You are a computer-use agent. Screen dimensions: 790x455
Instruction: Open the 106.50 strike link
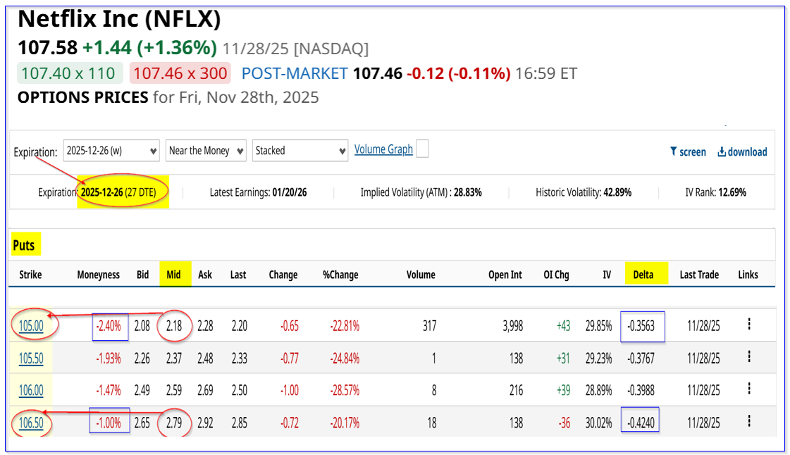coord(30,423)
